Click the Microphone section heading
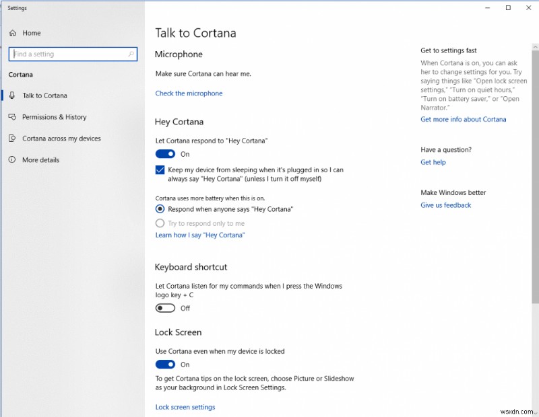539x417 pixels. (x=179, y=54)
